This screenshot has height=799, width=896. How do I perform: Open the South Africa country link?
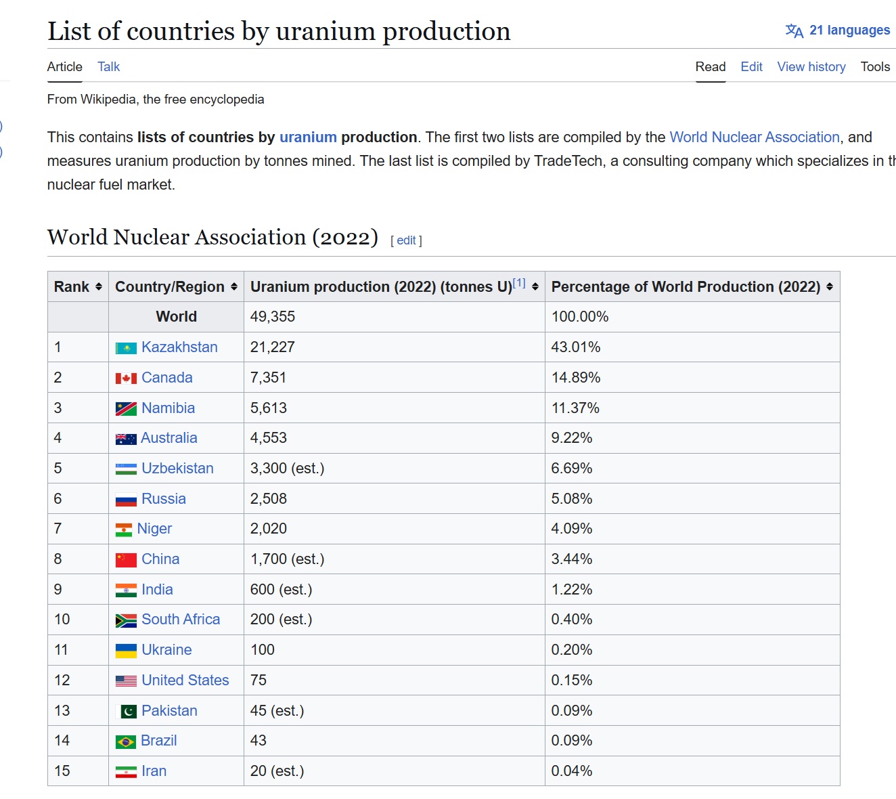[181, 620]
